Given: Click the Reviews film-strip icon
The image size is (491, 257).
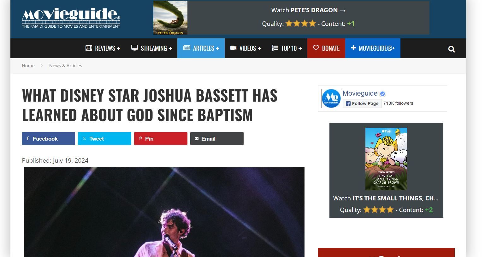Looking at the screenshot, I should coord(89,48).
